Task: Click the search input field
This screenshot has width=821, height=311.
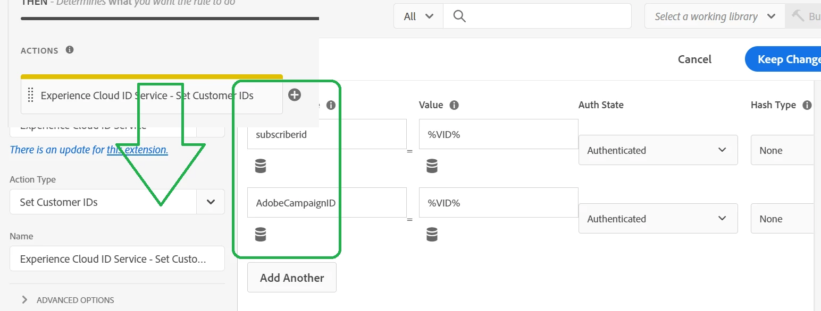Action: [537, 16]
